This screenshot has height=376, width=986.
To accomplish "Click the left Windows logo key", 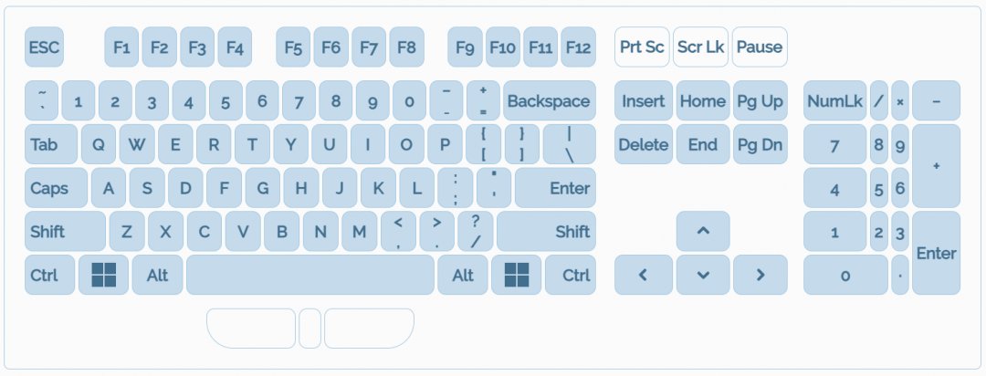I will pos(103,275).
